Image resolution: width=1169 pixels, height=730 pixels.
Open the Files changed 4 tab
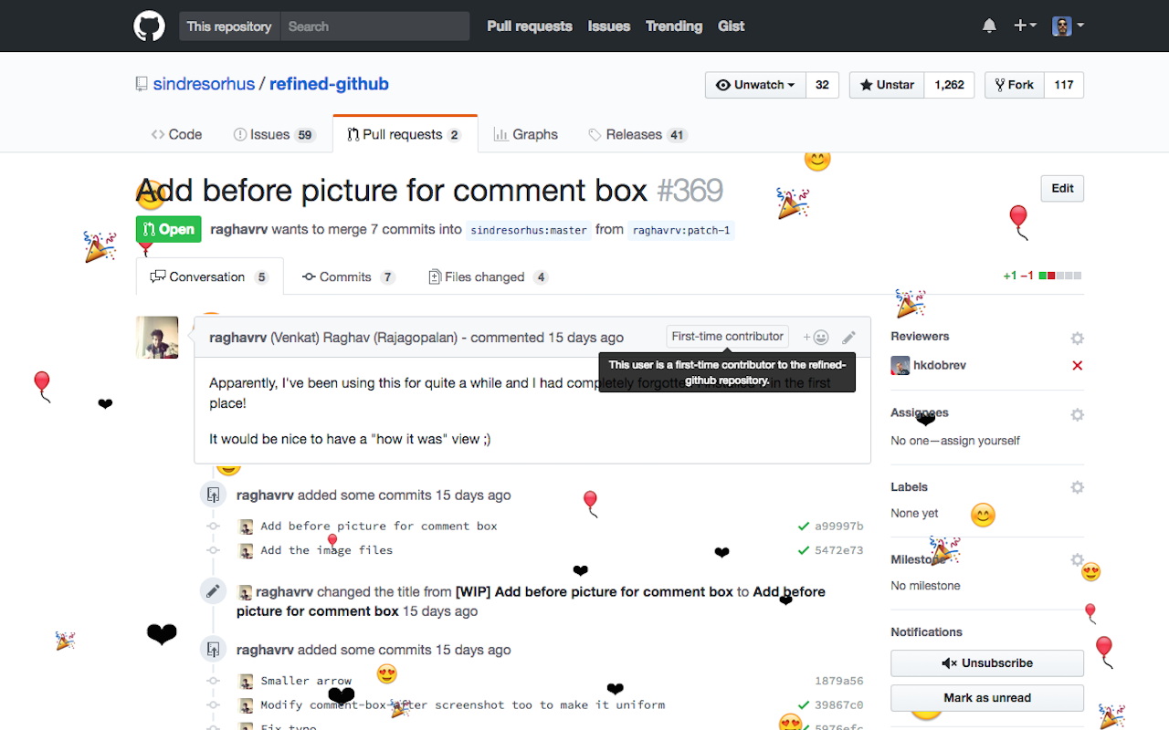point(488,276)
